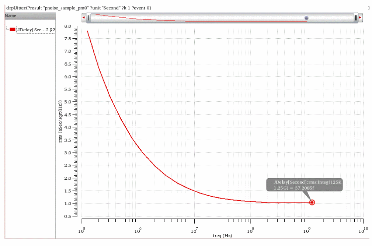Click the left handle of the zoom strip
Viewport: 372px width, 246px height.
(88, 18)
